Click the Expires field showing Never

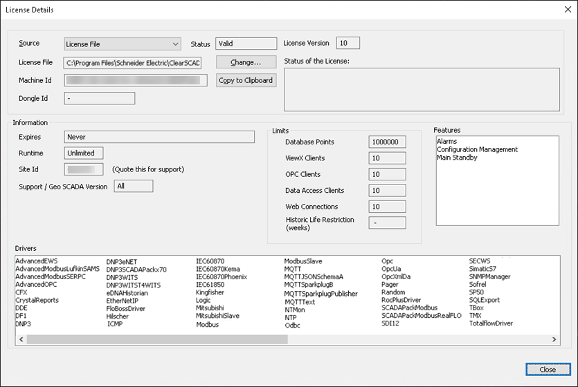point(159,137)
